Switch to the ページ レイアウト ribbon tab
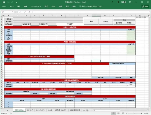Screen dimensions: 151x115 pos(36,7)
